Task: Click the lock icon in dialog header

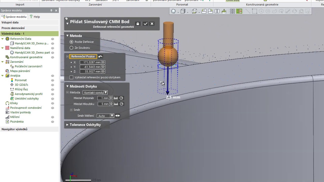Action: pos(138,24)
